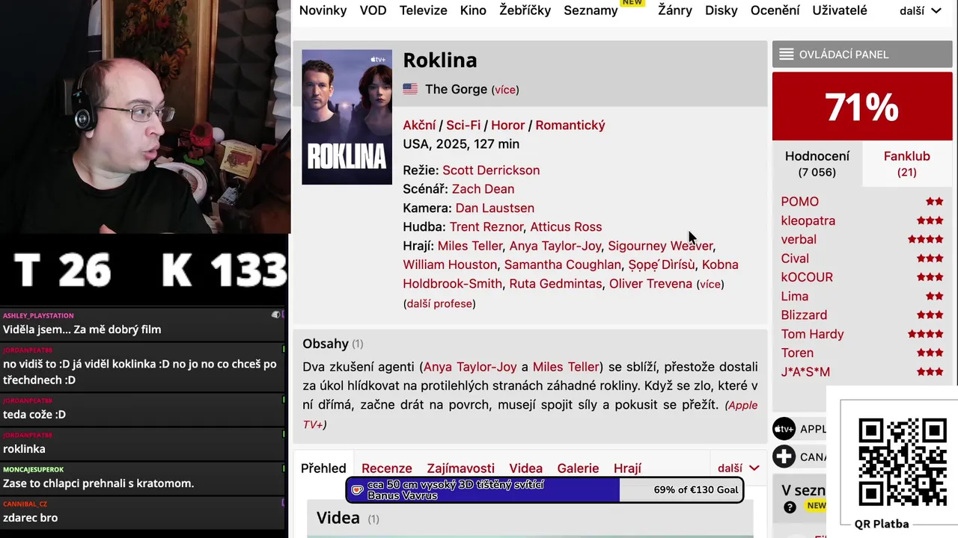Open Televize in the top menu

423,10
